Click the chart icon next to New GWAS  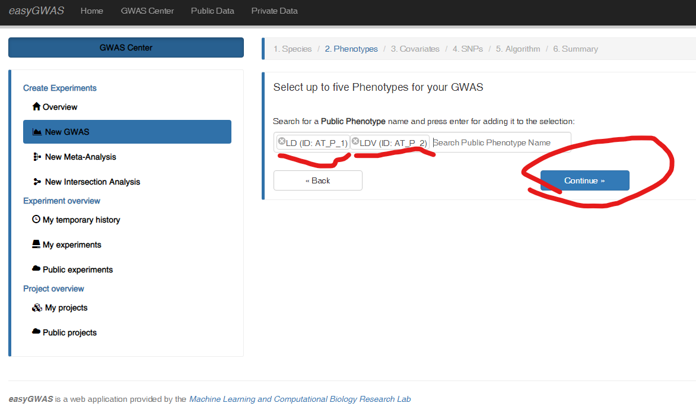pos(37,132)
